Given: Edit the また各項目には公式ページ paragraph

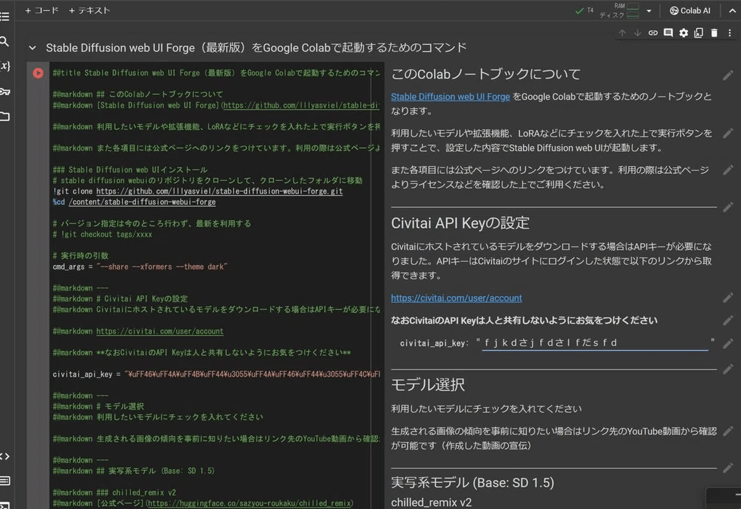Looking at the screenshot, I should (x=728, y=170).
